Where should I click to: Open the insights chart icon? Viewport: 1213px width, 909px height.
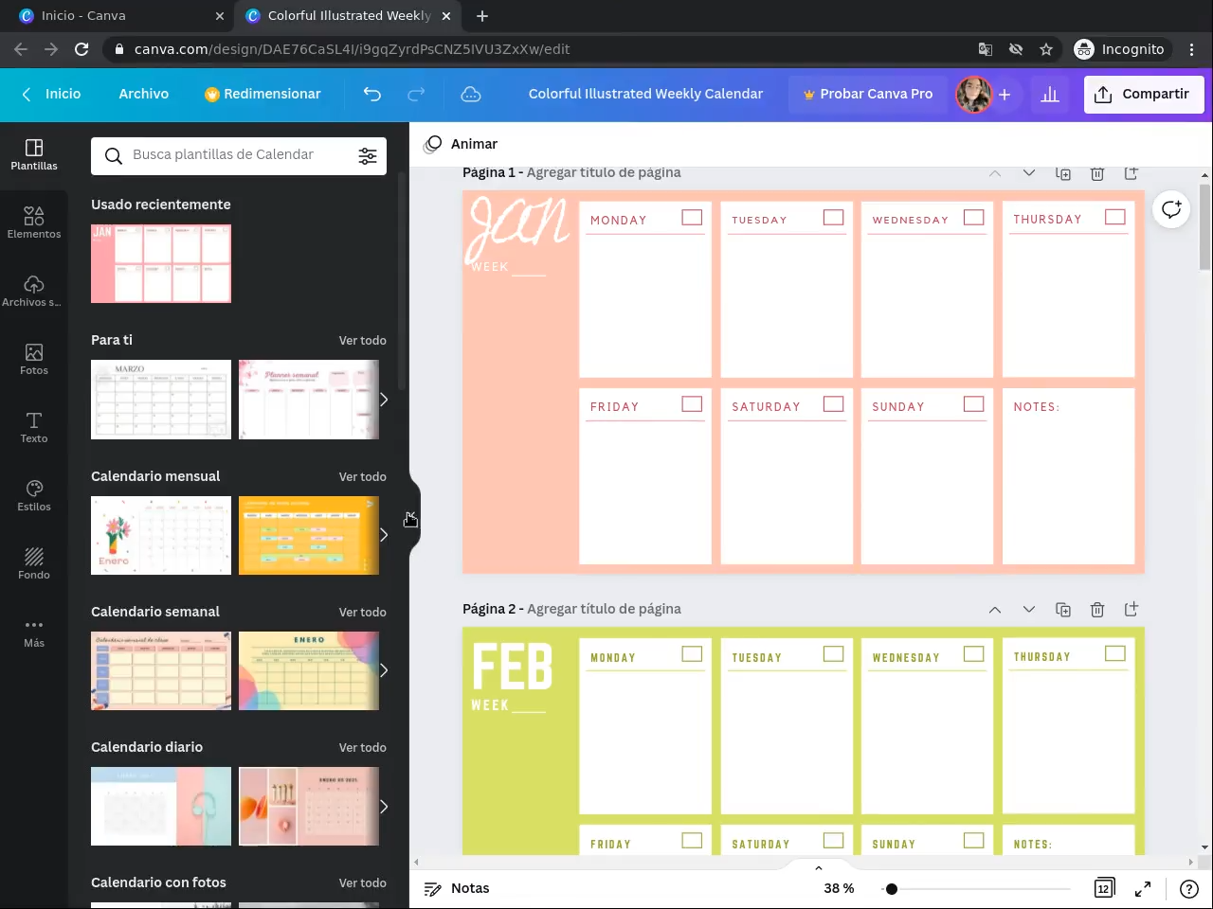tap(1050, 94)
